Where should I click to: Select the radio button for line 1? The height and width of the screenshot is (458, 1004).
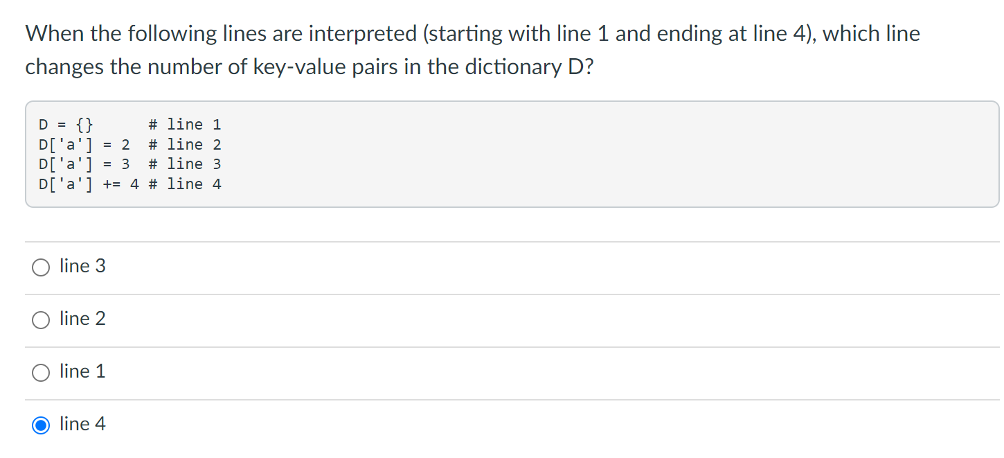click(40, 372)
